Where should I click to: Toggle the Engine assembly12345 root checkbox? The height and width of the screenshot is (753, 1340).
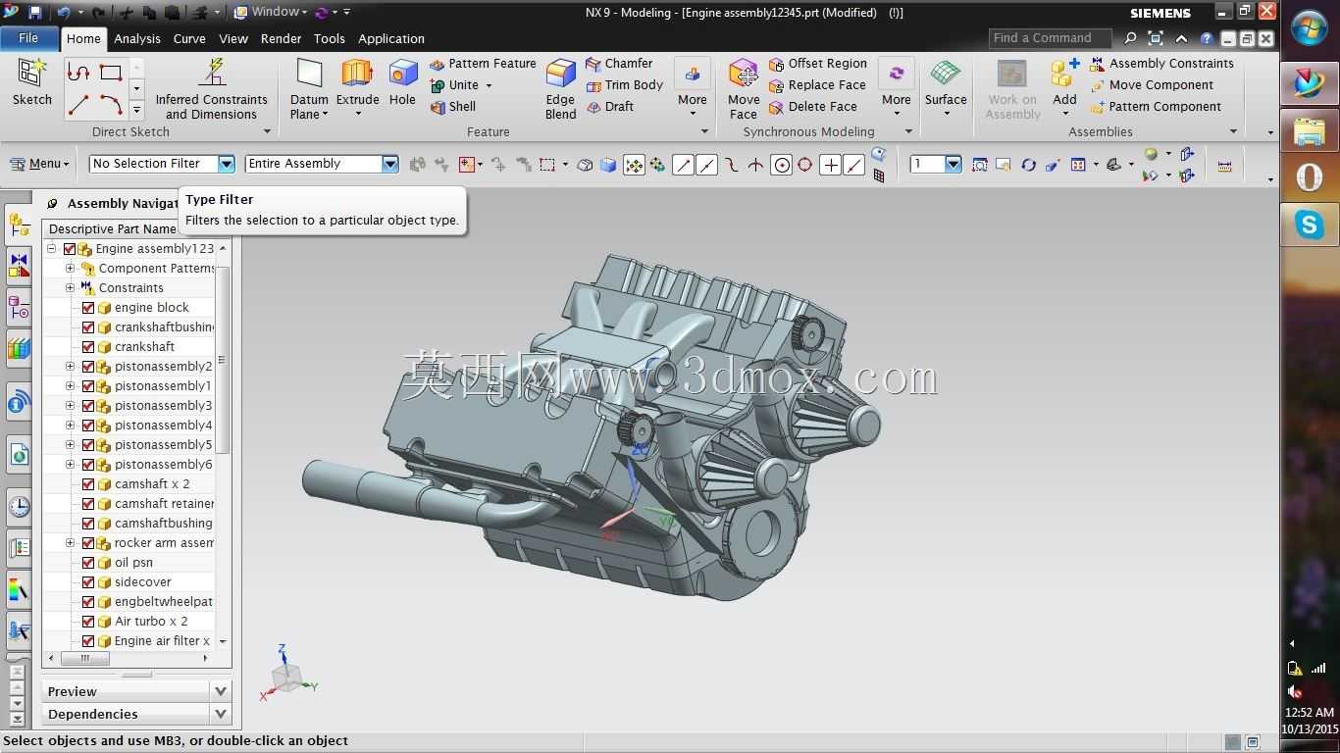coord(70,249)
